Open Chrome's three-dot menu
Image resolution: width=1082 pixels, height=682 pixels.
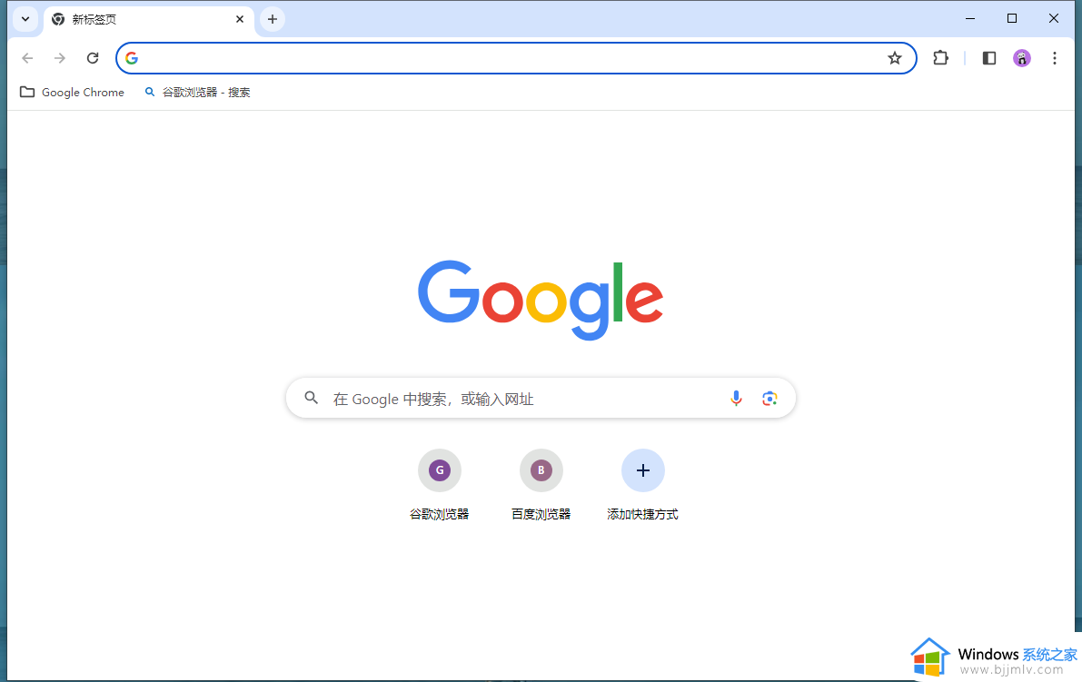1055,58
